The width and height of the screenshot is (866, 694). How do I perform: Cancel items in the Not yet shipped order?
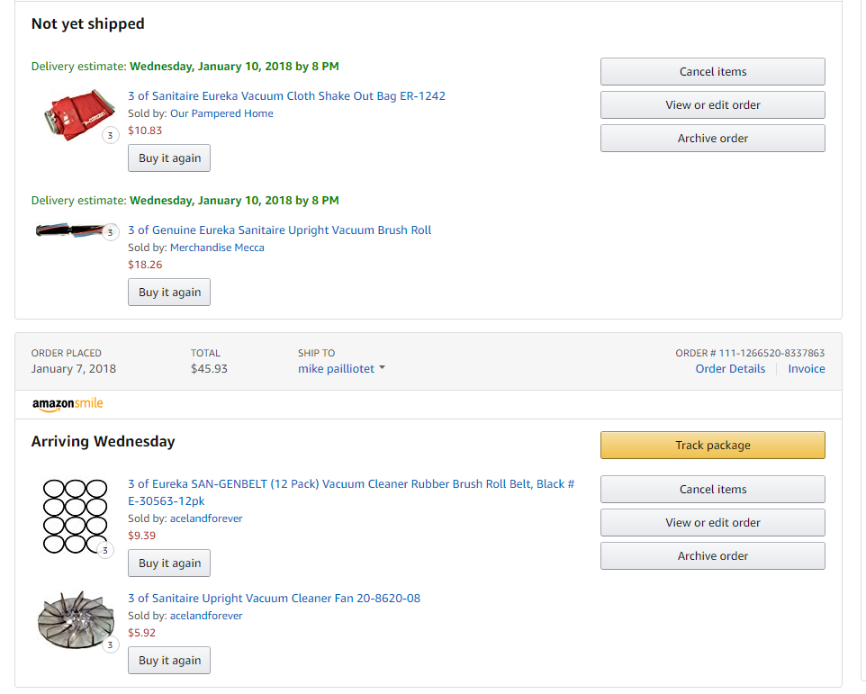click(712, 72)
